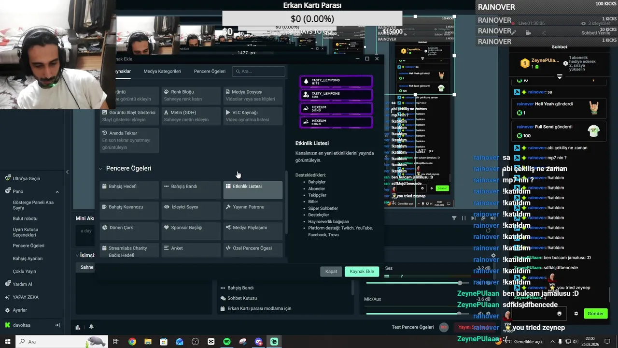This screenshot has width=618, height=348.
Task: Click the mini feed filter funnel icon
Action: pos(454,218)
